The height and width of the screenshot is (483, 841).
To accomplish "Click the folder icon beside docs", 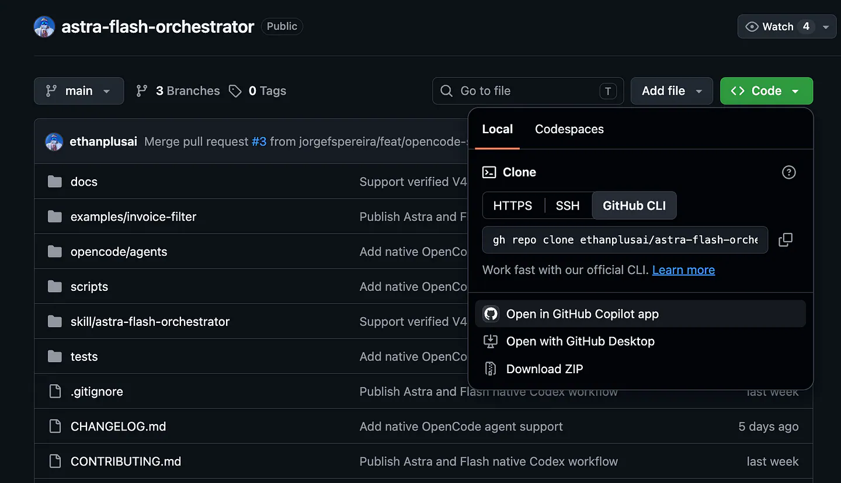I will pos(55,182).
